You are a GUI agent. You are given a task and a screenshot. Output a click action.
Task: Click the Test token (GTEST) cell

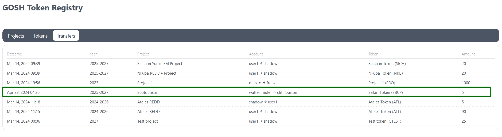[384, 121]
